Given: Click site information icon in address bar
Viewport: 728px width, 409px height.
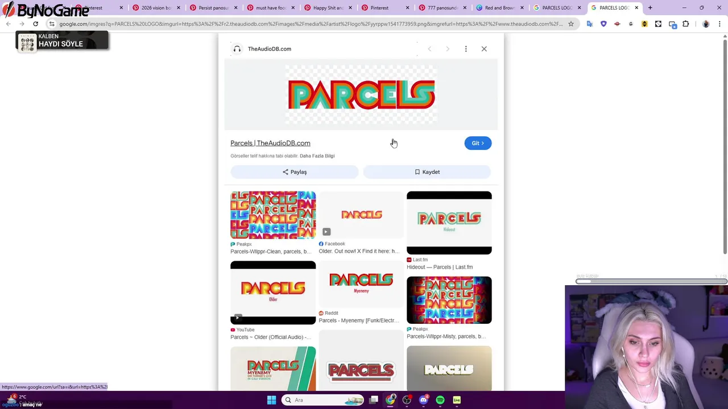Looking at the screenshot, I should tap(52, 24).
